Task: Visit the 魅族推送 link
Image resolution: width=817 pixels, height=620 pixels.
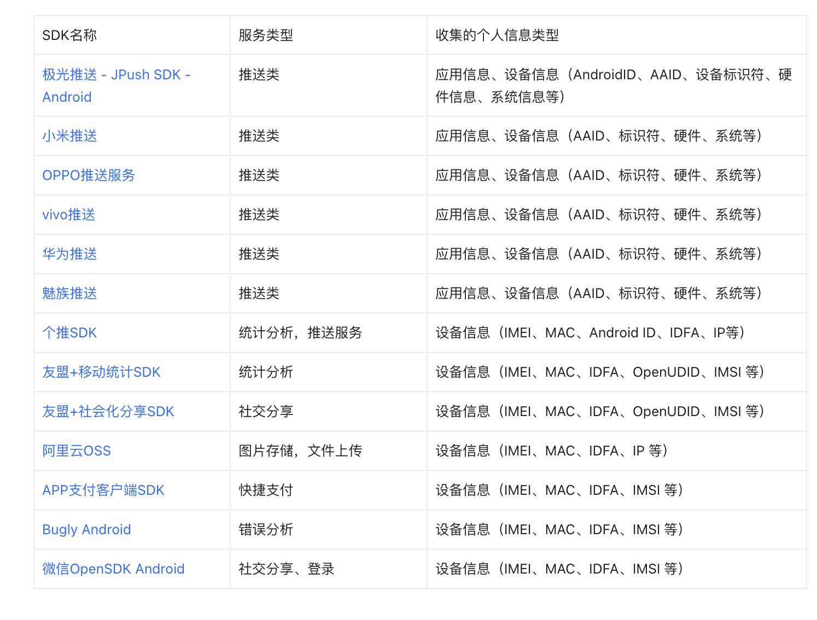Action: (x=69, y=293)
